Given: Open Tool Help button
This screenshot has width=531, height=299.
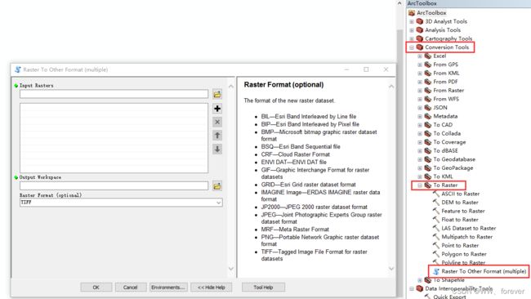Looking at the screenshot, I should (263, 287).
